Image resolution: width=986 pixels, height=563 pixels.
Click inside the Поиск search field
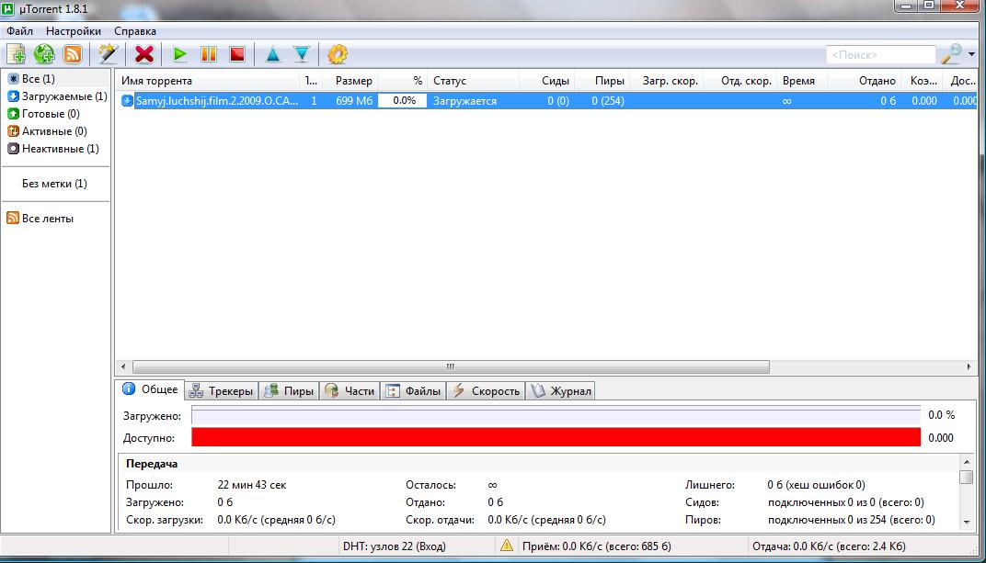coord(880,55)
